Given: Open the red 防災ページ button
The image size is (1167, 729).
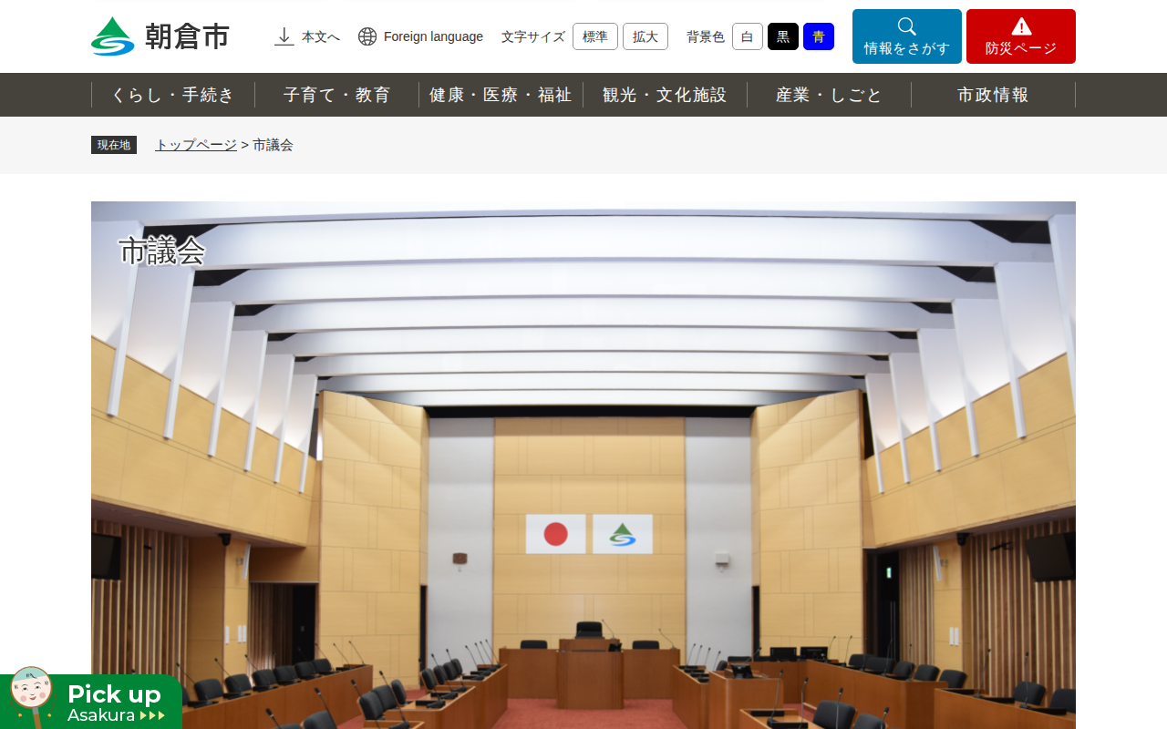Looking at the screenshot, I should tap(1021, 36).
